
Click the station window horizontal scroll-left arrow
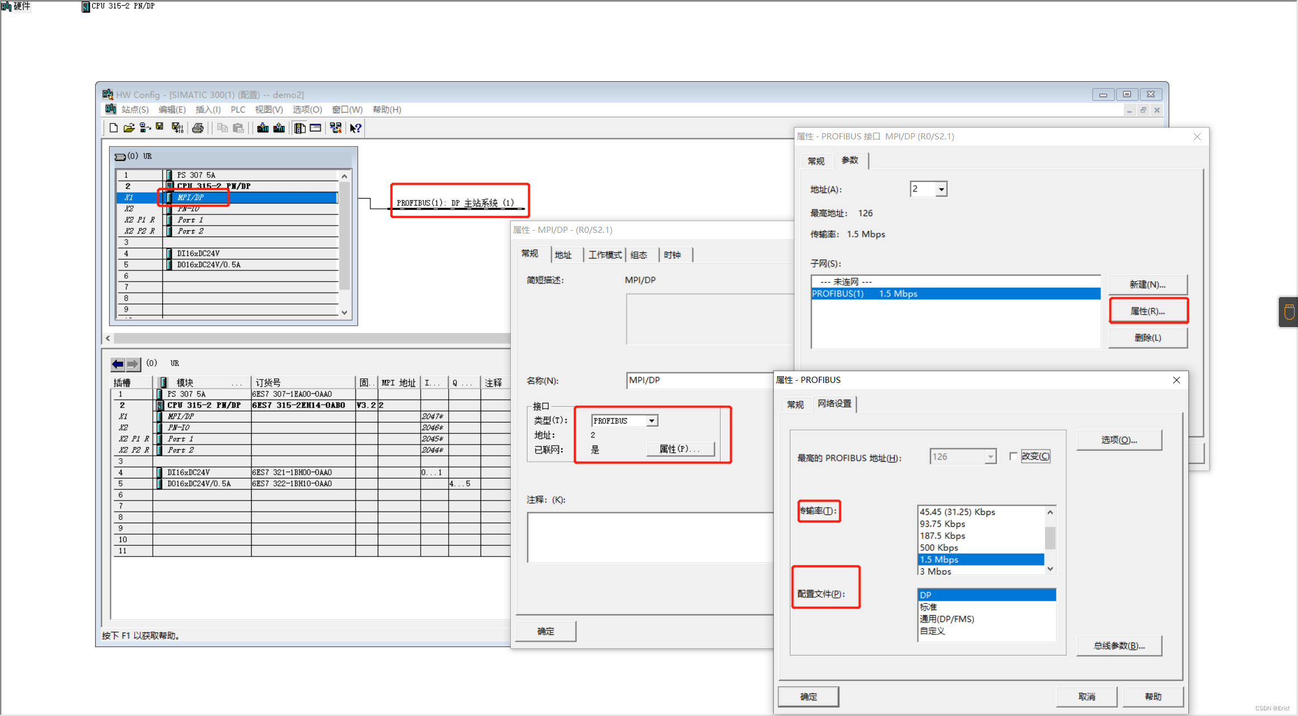tap(108, 338)
